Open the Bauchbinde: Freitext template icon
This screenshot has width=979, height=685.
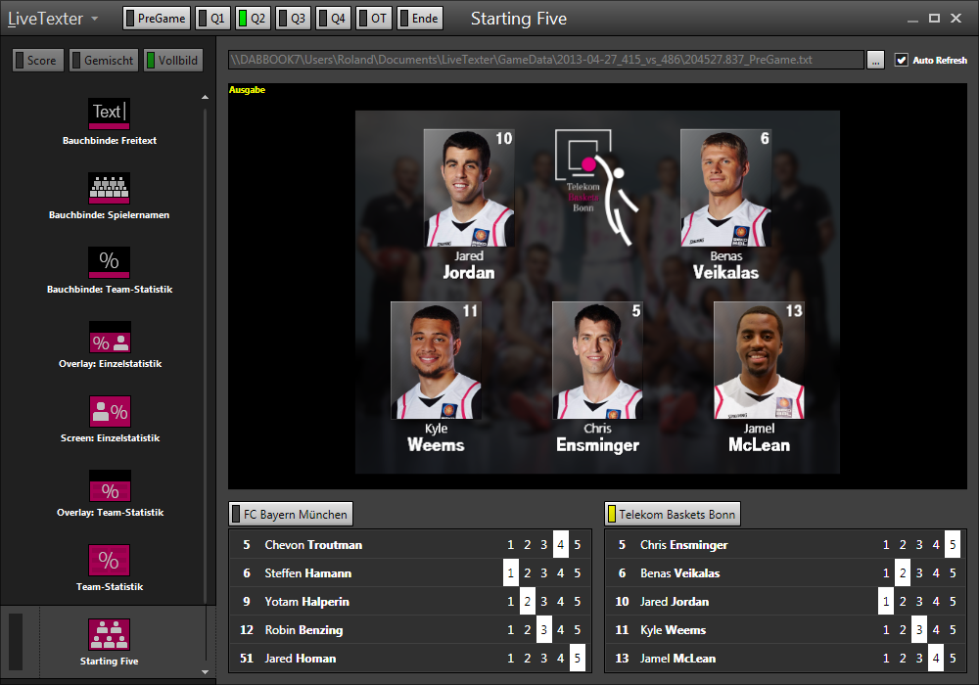pyautogui.click(x=110, y=114)
